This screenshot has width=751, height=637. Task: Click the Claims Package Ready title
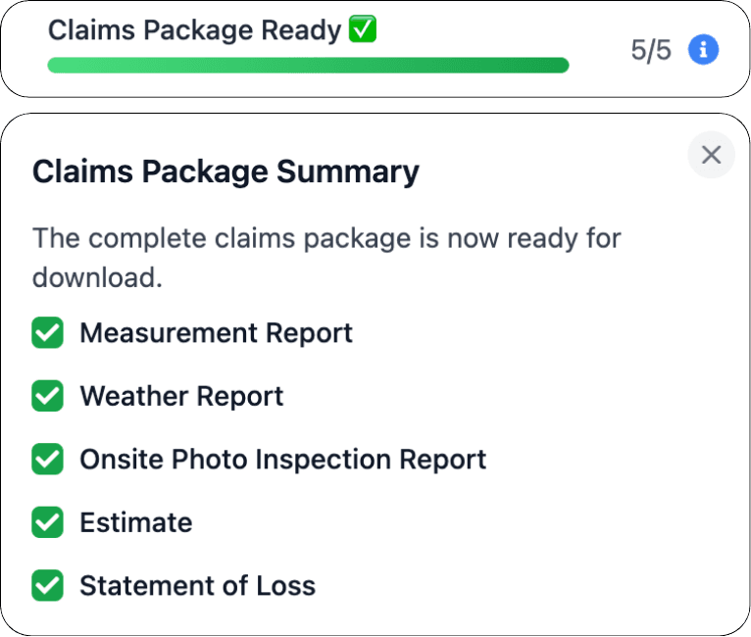(x=194, y=30)
